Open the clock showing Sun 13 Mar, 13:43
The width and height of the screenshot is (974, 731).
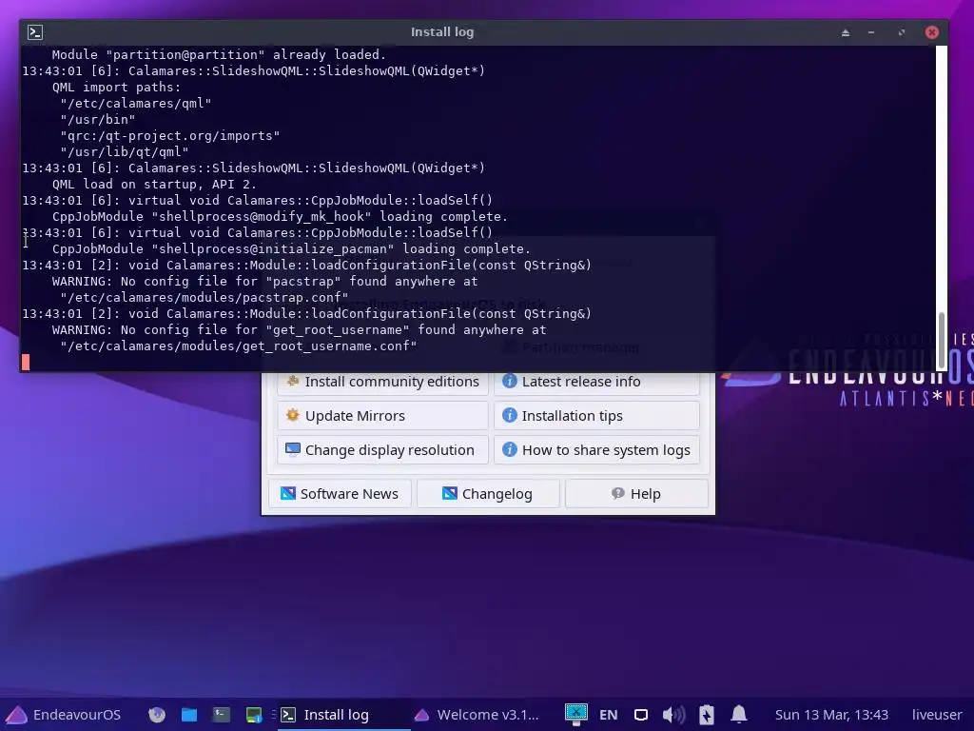pos(831,715)
